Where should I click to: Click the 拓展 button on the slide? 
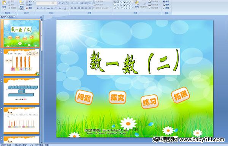tap(180, 95)
